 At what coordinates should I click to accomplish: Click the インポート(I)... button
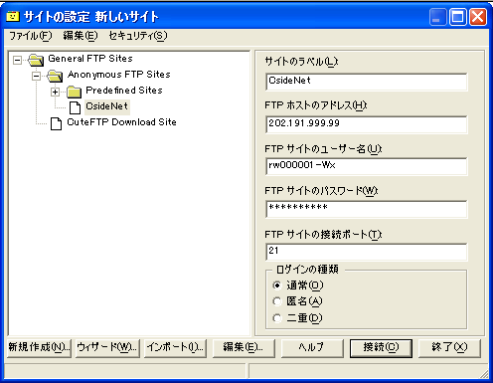[x=176, y=348]
